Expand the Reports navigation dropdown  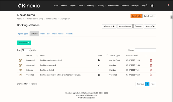coord(125,5)
